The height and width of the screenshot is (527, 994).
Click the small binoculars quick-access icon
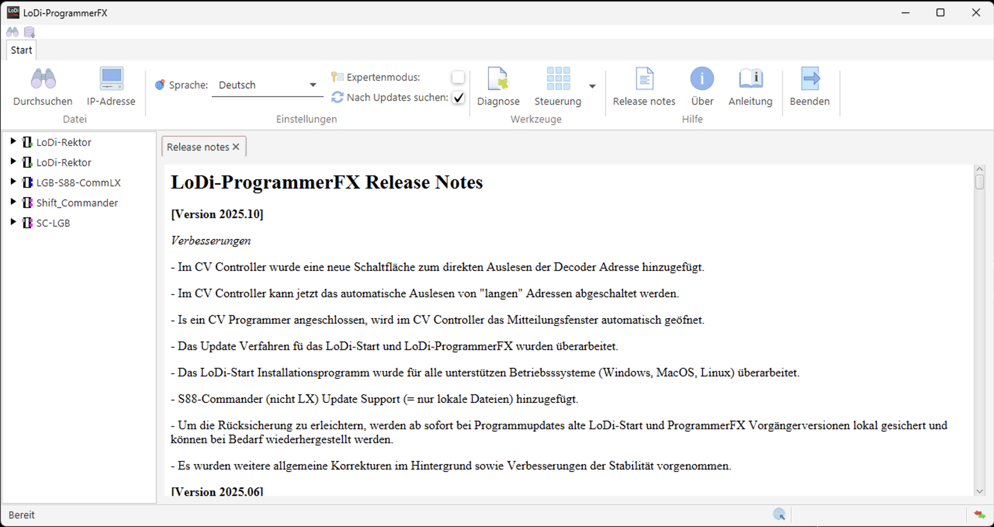pos(13,32)
